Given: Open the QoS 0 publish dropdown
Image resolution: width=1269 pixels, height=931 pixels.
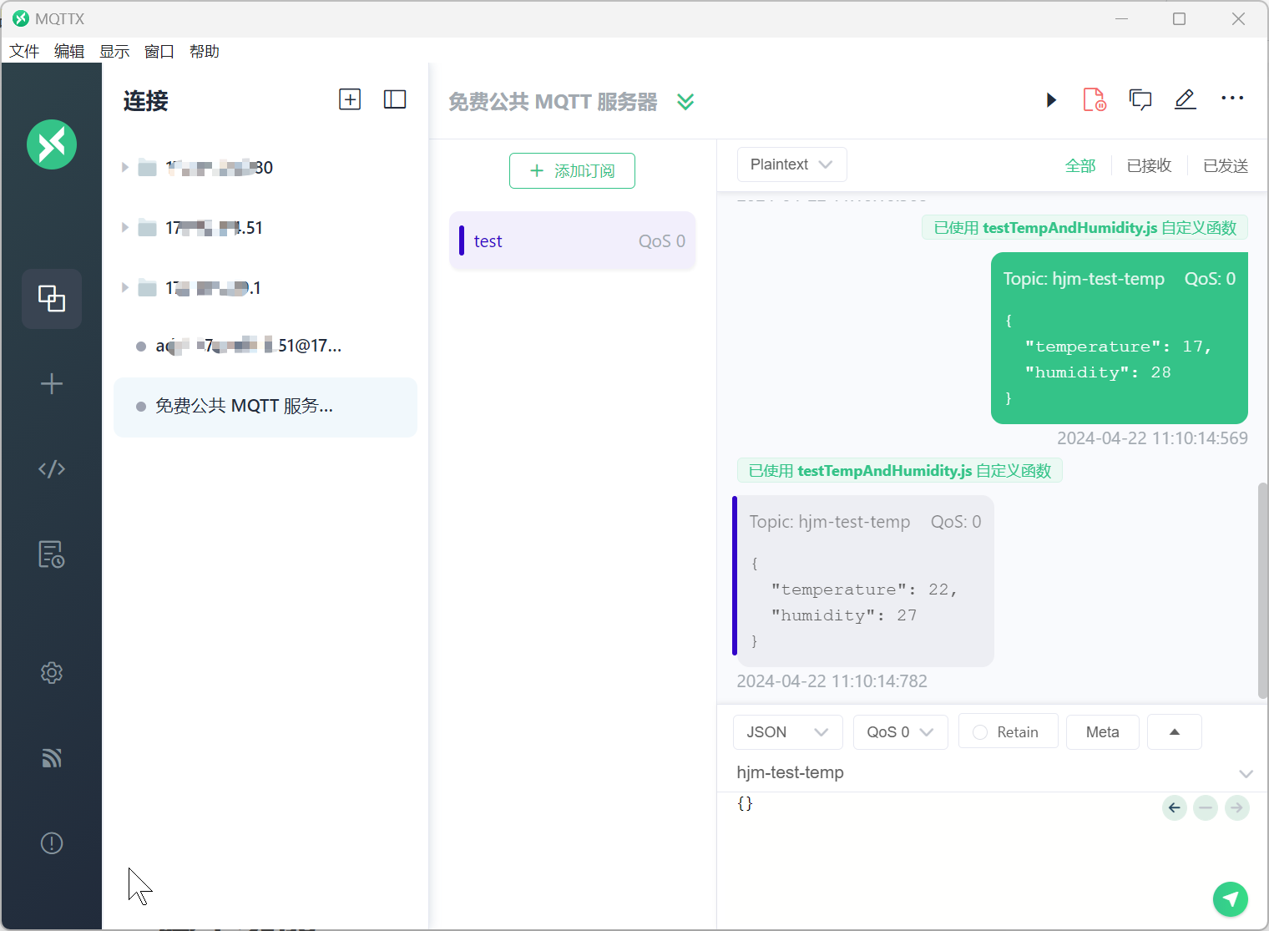Looking at the screenshot, I should point(901,732).
